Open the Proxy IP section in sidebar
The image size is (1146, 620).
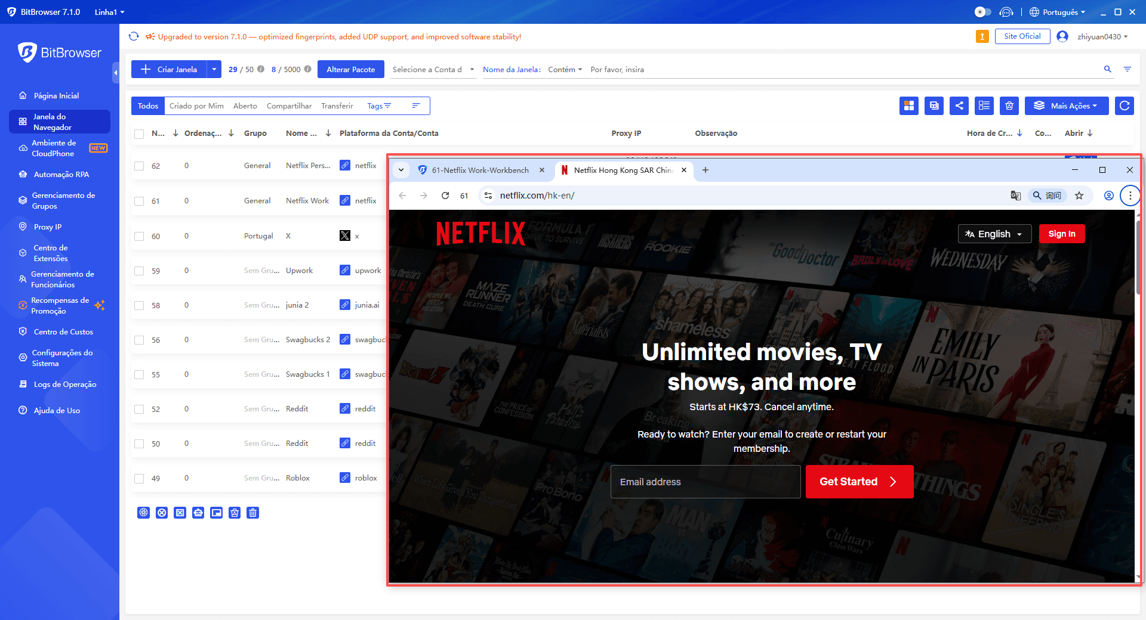tap(48, 227)
